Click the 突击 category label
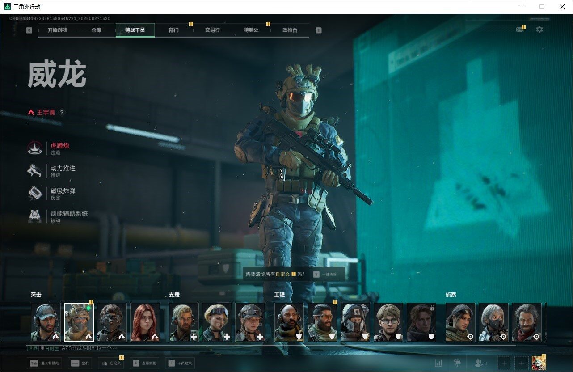 coord(36,295)
